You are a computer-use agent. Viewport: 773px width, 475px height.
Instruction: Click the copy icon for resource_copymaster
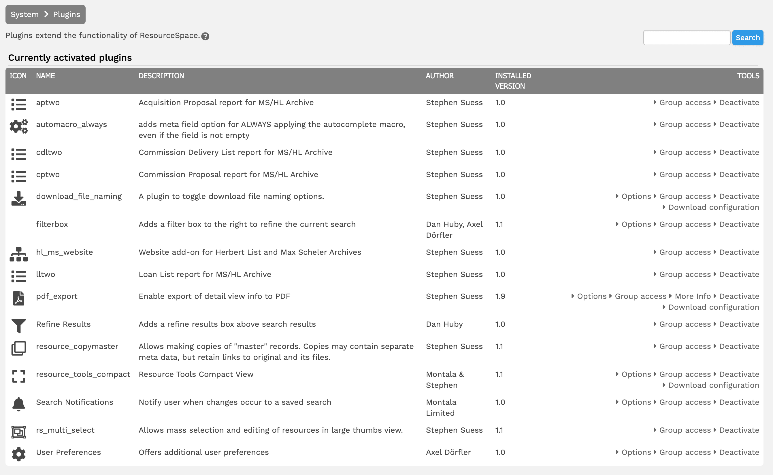pos(18,349)
